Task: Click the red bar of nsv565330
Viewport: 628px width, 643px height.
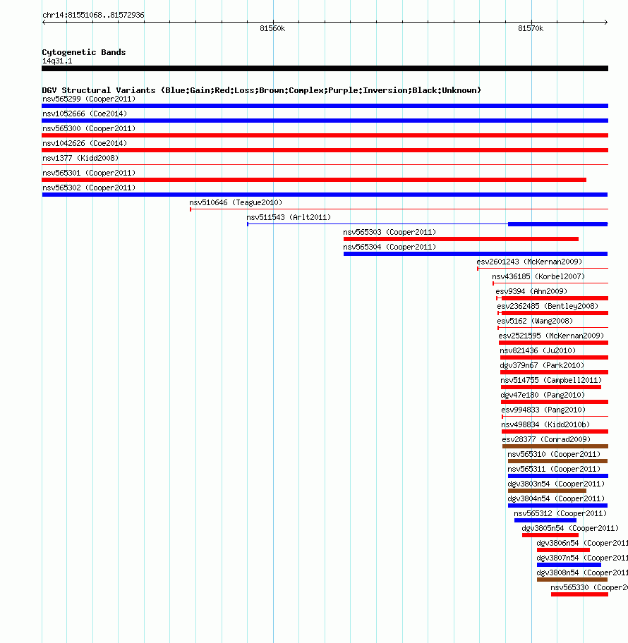Action: click(x=579, y=594)
